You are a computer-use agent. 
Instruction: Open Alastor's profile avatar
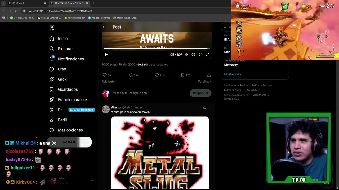tap(106, 110)
